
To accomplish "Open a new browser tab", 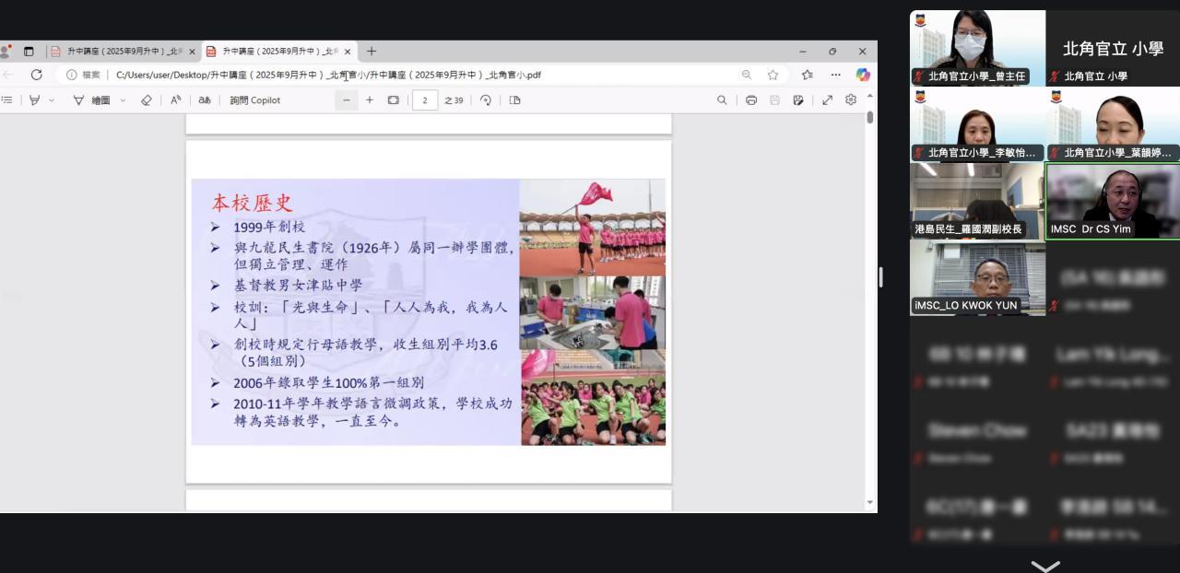I will 372,52.
